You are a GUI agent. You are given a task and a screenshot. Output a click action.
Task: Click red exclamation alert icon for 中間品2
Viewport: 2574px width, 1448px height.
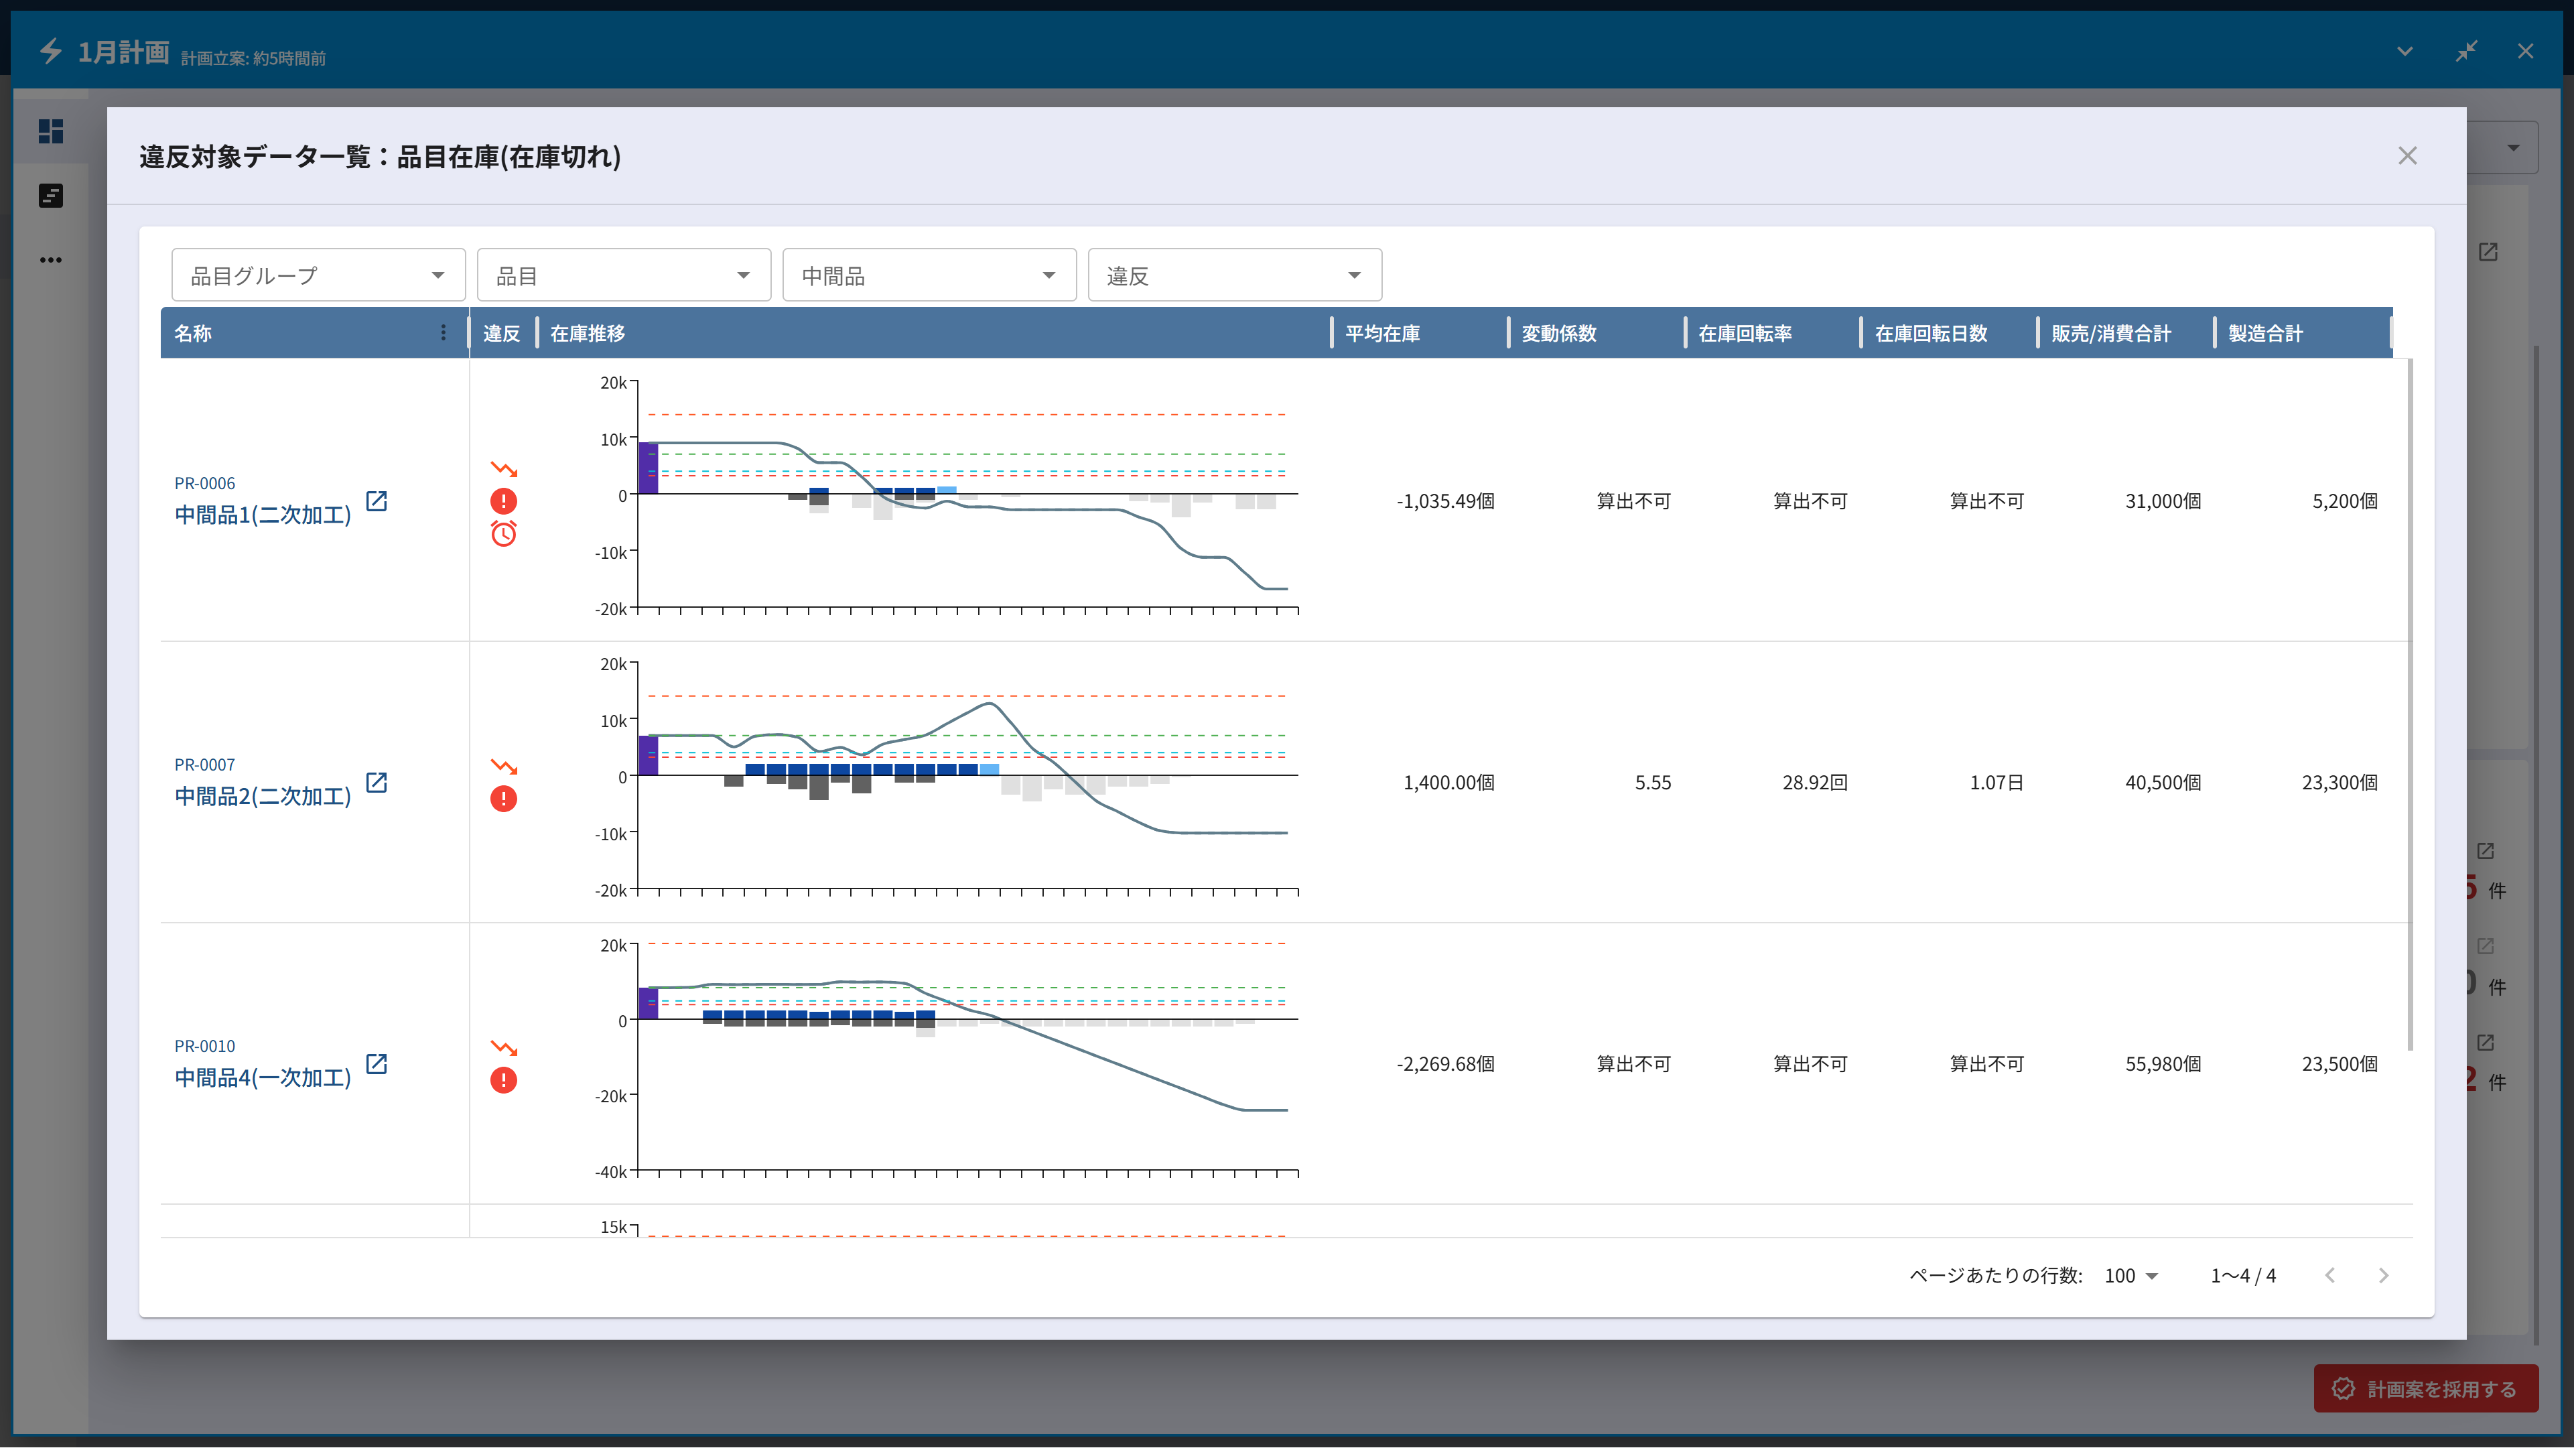tap(504, 799)
